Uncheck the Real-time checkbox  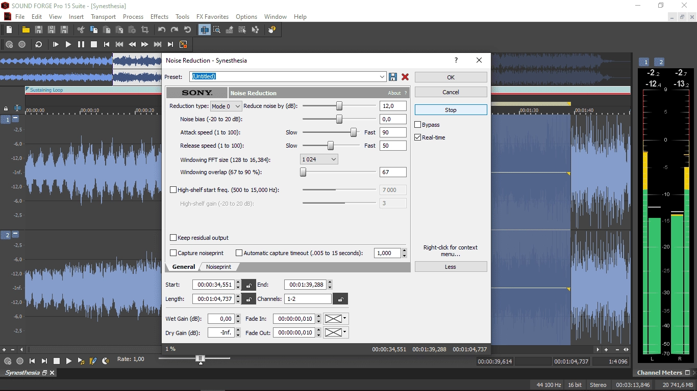(418, 137)
